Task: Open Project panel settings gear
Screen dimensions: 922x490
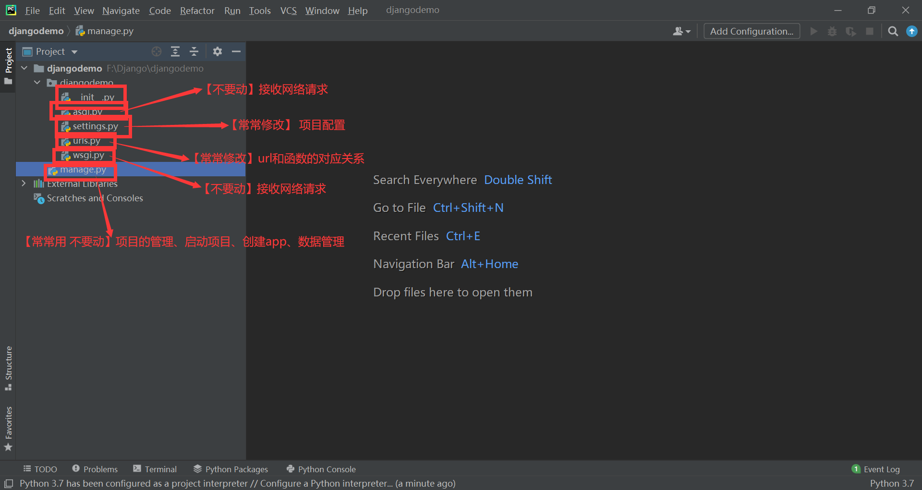Action: [218, 51]
